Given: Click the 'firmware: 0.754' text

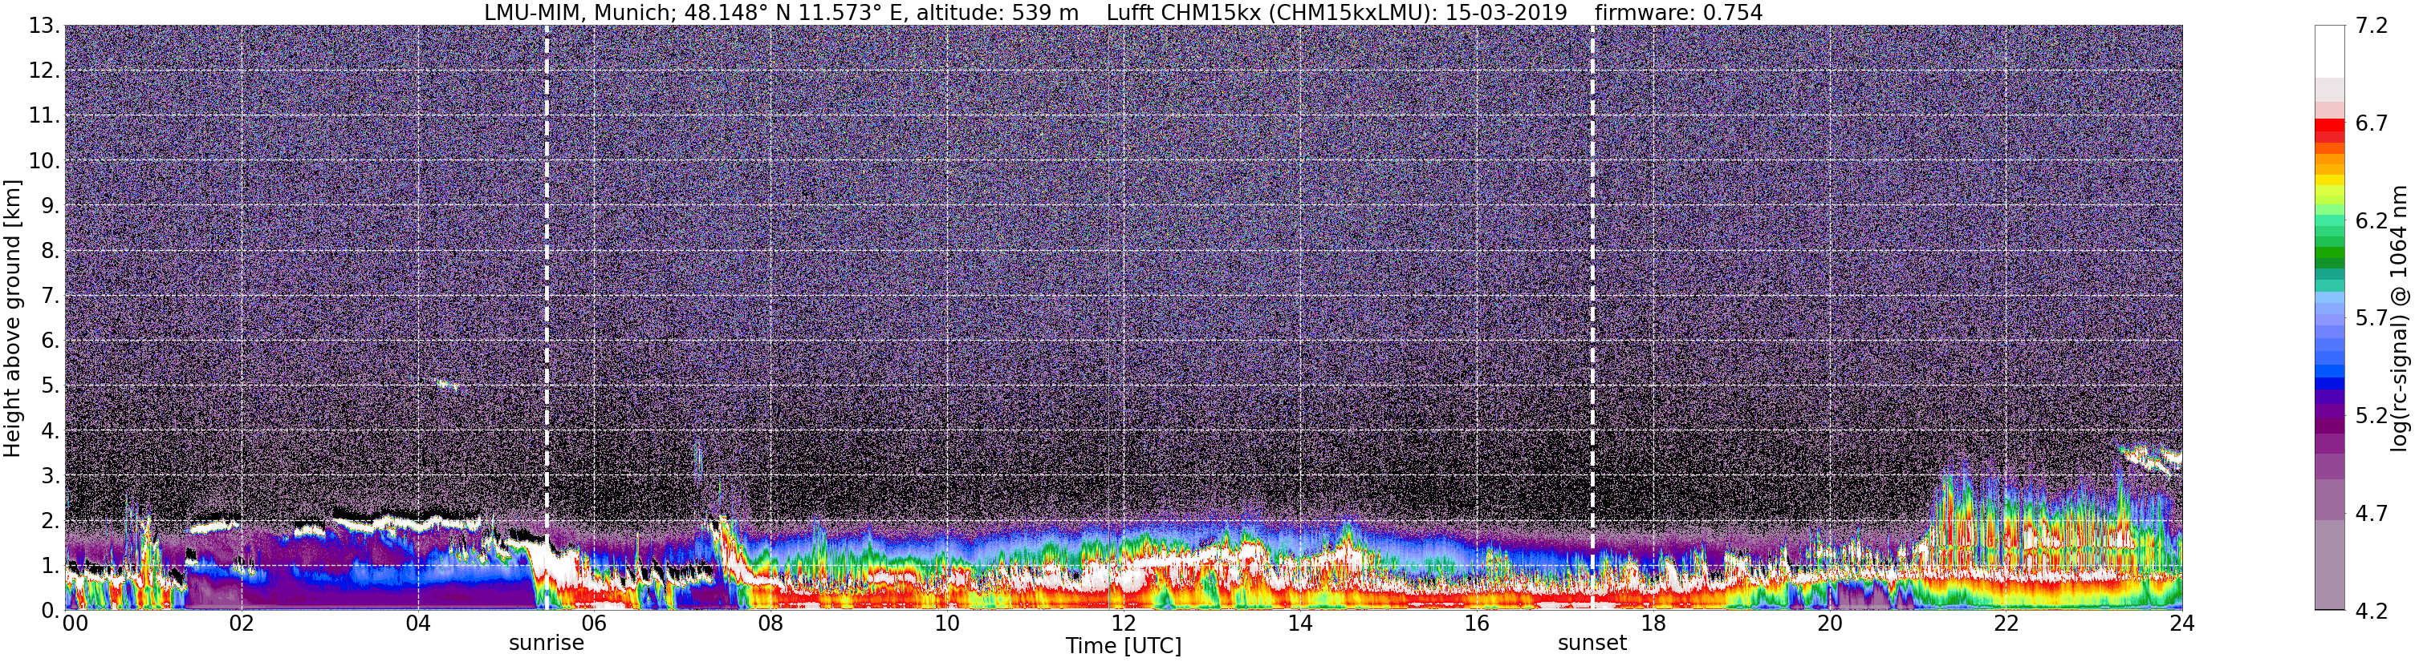Looking at the screenshot, I should [1678, 12].
